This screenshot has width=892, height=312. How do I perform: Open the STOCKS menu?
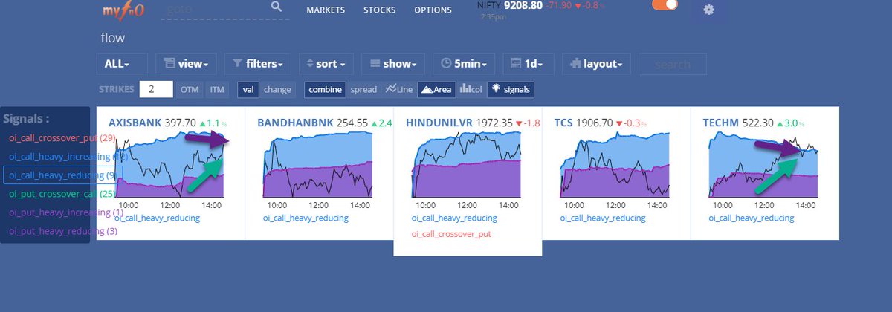[x=379, y=10]
